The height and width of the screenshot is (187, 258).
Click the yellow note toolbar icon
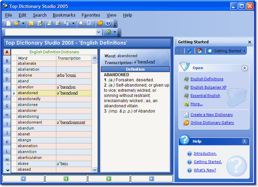click(31, 23)
